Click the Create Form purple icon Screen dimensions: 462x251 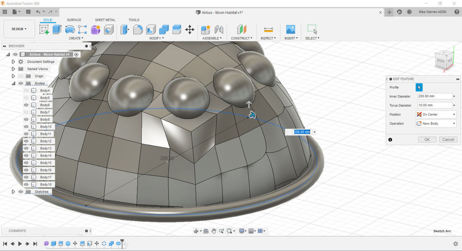[x=96, y=29]
